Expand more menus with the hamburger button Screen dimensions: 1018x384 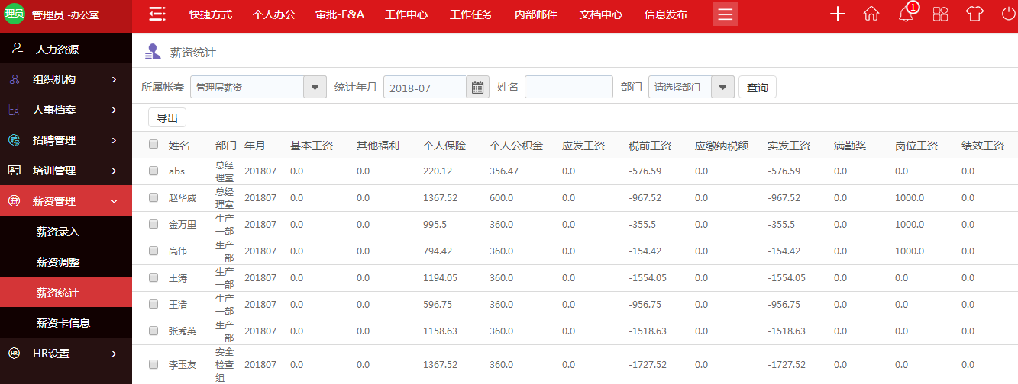pos(725,14)
